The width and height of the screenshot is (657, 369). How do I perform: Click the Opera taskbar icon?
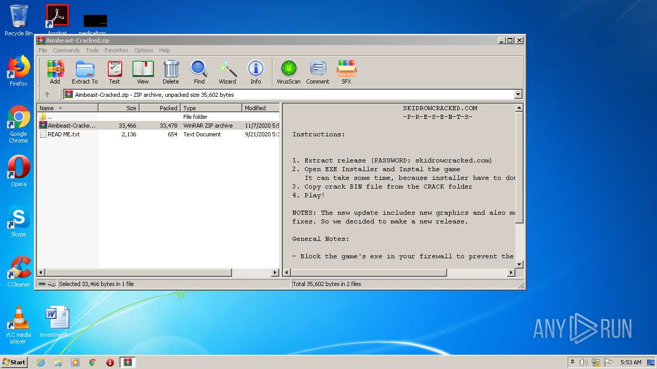(x=110, y=362)
